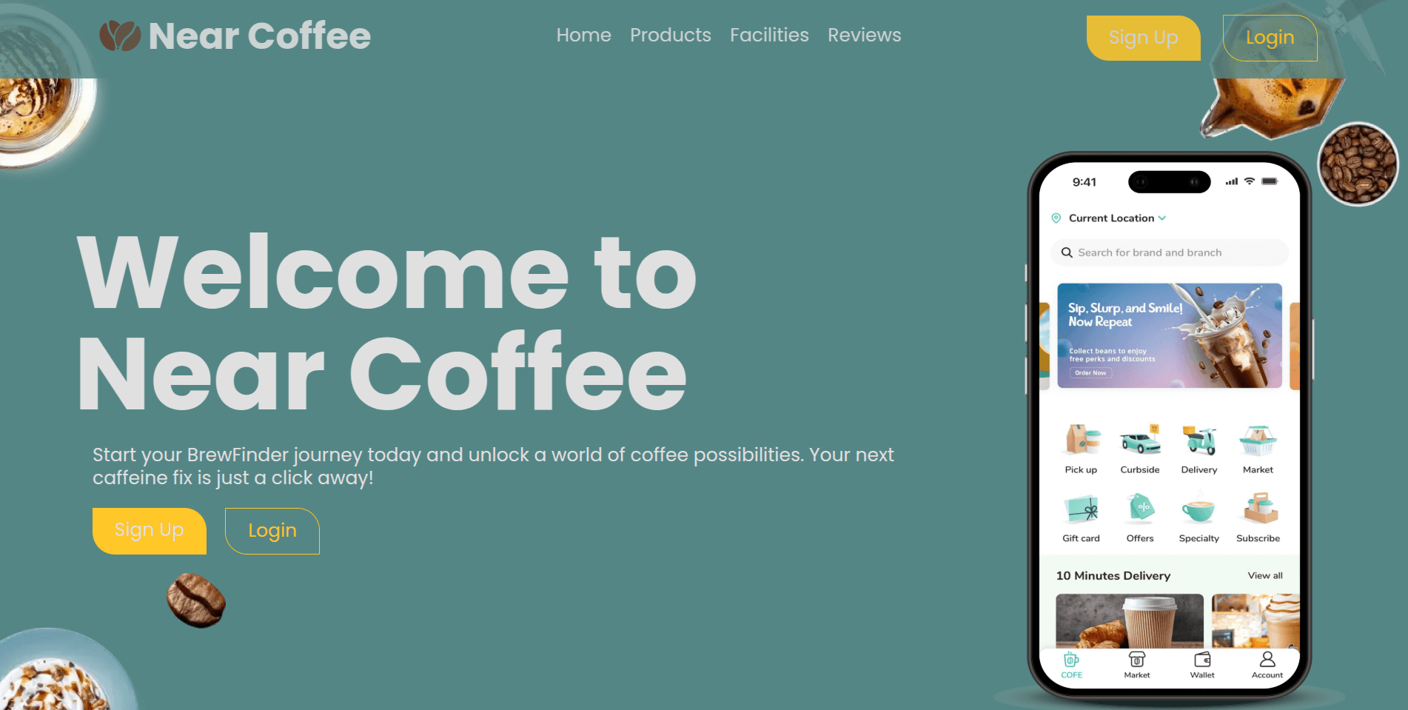Open the Offers tag icon
Screen dimensions: 1408x710
click(x=1141, y=509)
